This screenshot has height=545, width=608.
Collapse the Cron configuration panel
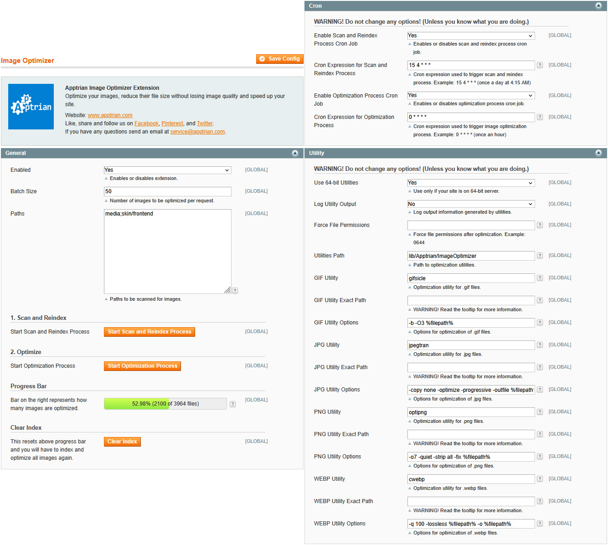(599, 5)
